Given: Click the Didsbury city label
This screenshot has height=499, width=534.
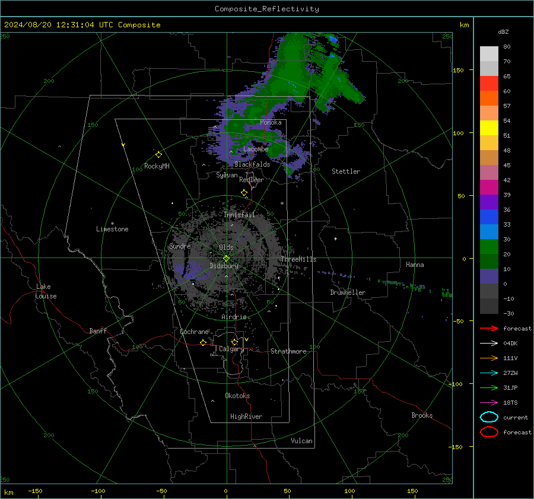Looking at the screenshot, I should point(224,266).
